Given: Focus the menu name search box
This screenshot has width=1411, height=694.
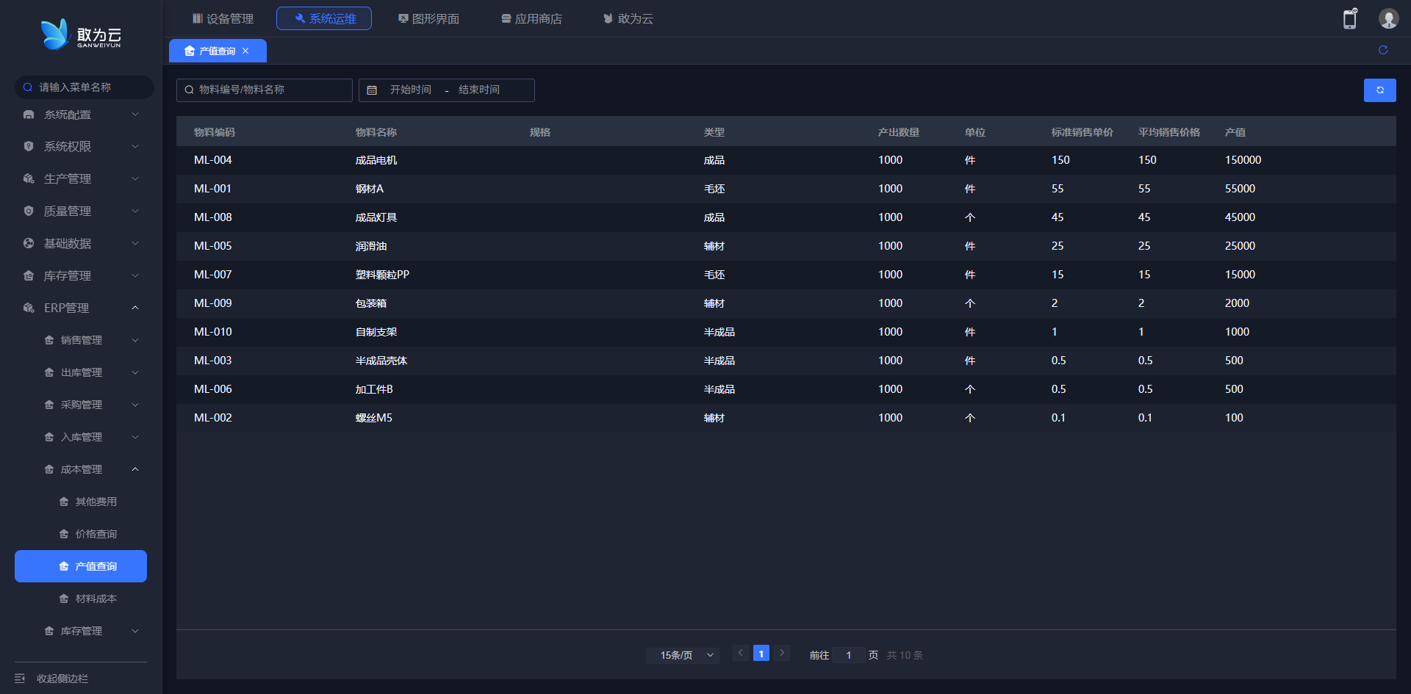Looking at the screenshot, I should tap(85, 87).
